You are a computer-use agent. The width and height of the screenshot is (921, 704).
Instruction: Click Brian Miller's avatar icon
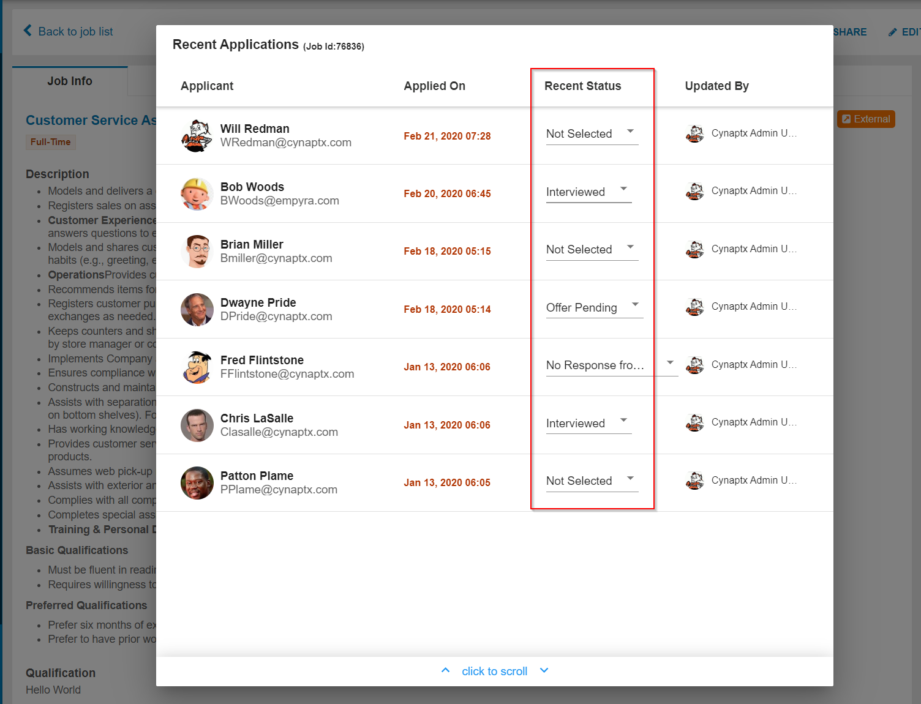(197, 252)
